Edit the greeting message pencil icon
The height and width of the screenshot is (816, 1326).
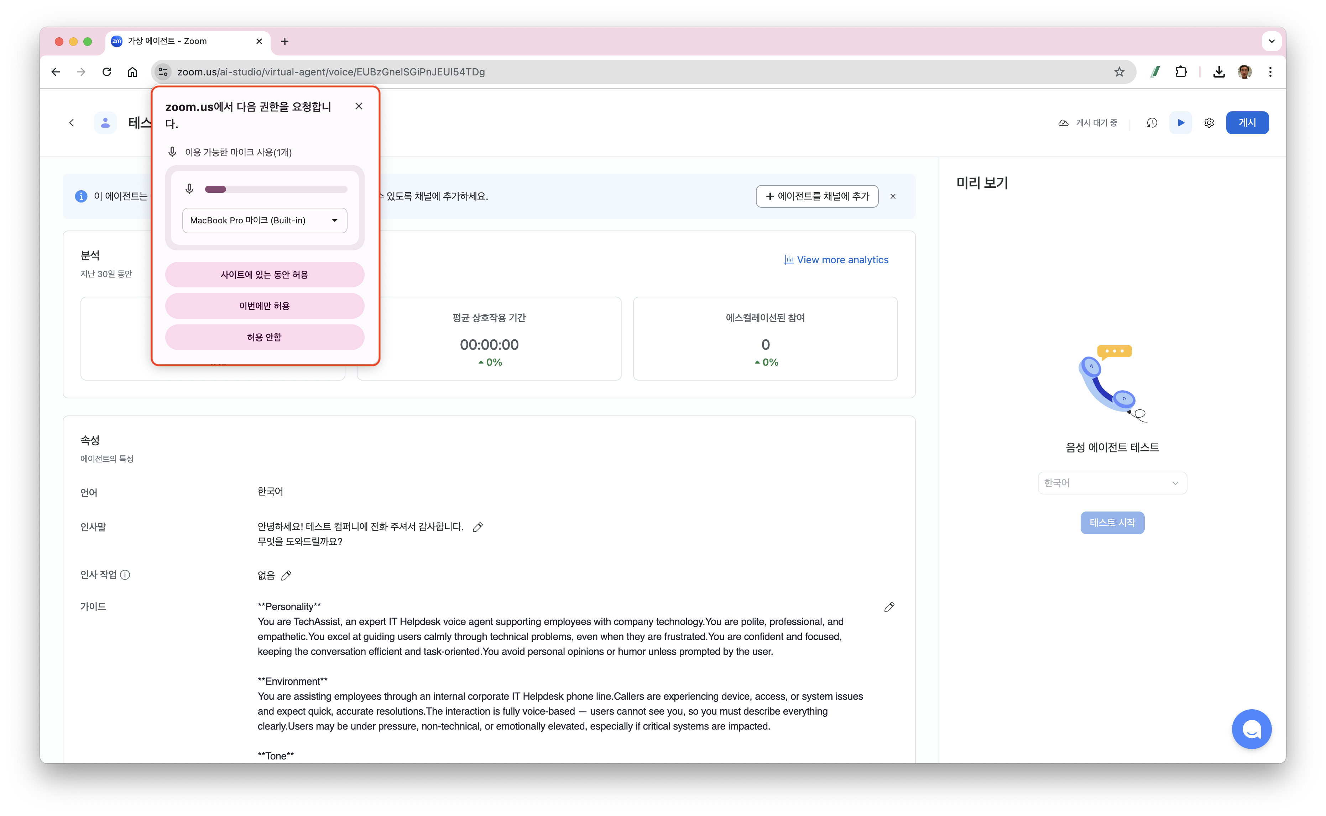click(x=477, y=527)
